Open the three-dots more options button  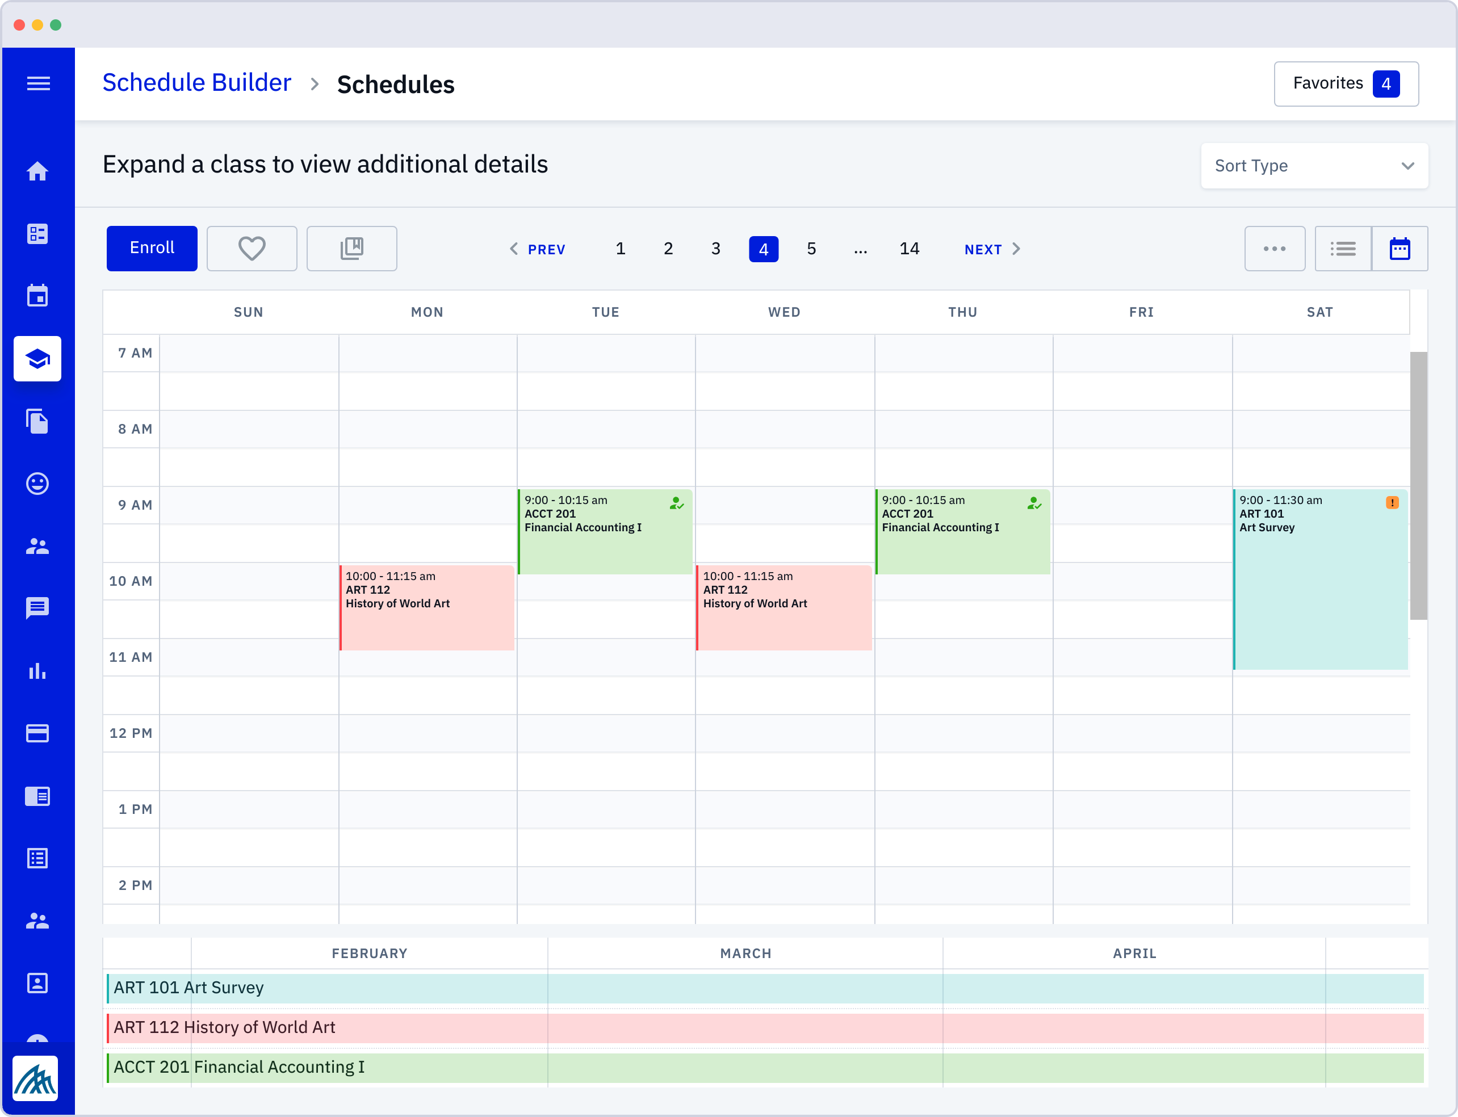coord(1275,249)
